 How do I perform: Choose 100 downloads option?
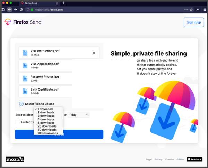click(48, 133)
